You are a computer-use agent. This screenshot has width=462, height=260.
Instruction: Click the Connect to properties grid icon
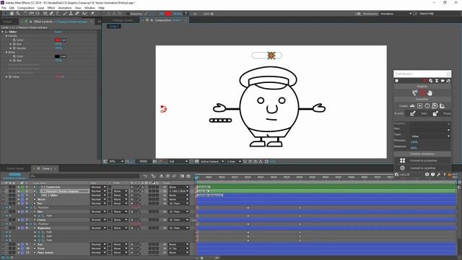tap(403, 160)
